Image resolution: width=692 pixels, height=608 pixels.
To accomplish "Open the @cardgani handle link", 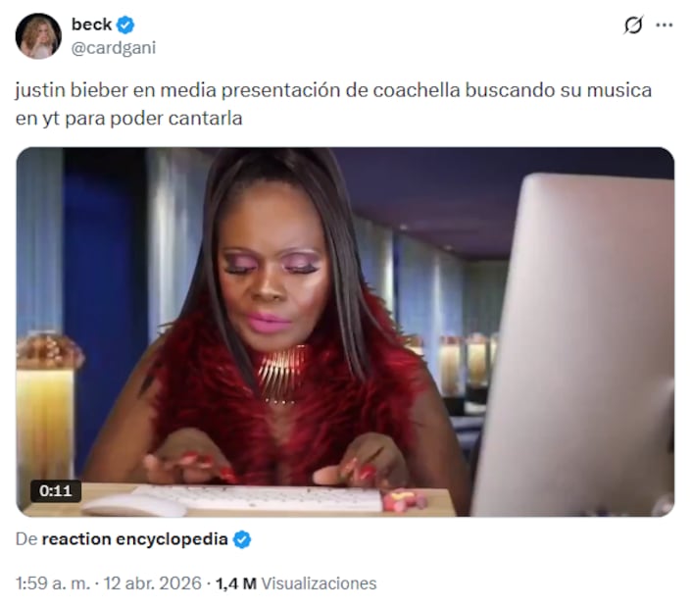I will click(114, 48).
